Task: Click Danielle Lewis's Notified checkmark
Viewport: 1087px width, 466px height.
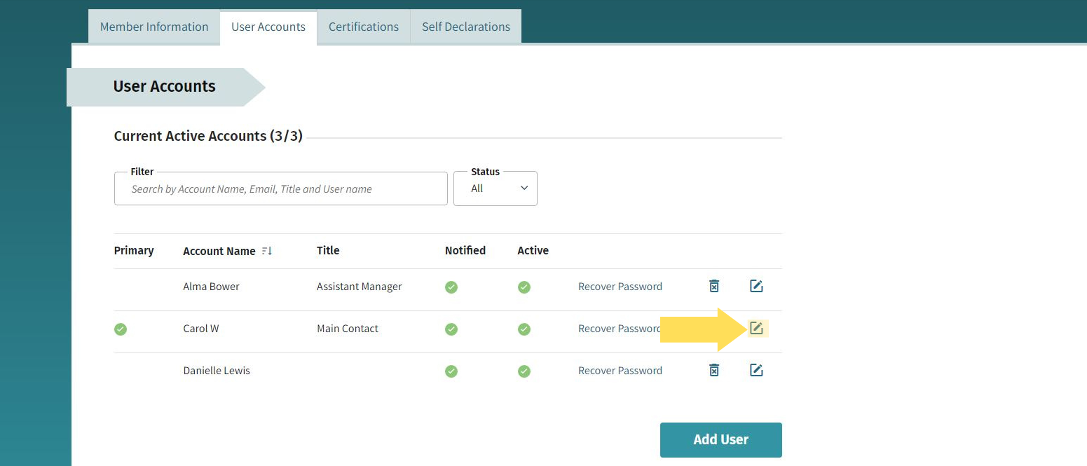Action: coord(451,371)
